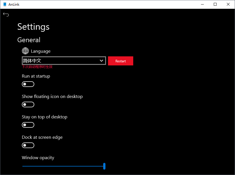The height and width of the screenshot is (175, 235).
Task: Select the General section heading
Action: (x=29, y=40)
